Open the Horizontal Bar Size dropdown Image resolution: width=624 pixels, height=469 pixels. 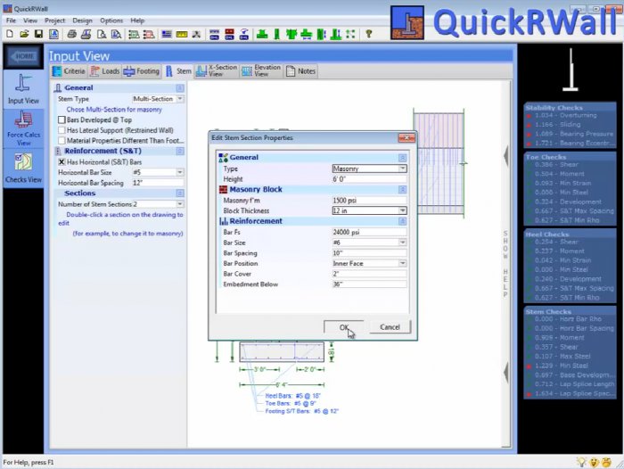coord(180,172)
